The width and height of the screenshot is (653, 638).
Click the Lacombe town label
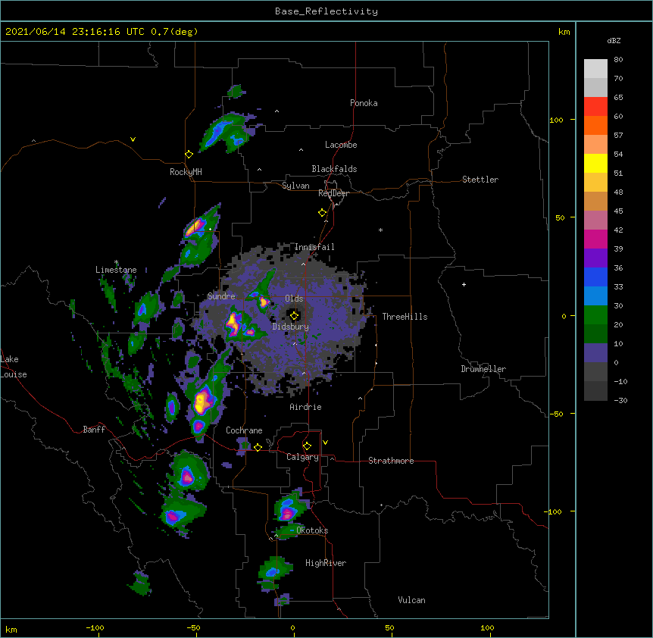coord(341,145)
